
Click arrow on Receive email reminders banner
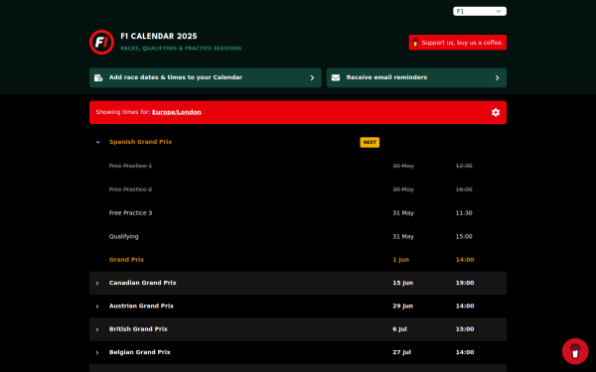498,77
